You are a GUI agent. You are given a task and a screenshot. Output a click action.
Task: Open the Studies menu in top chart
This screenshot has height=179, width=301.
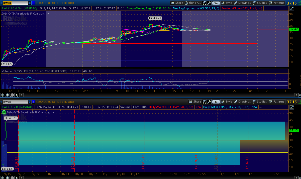(260, 3)
